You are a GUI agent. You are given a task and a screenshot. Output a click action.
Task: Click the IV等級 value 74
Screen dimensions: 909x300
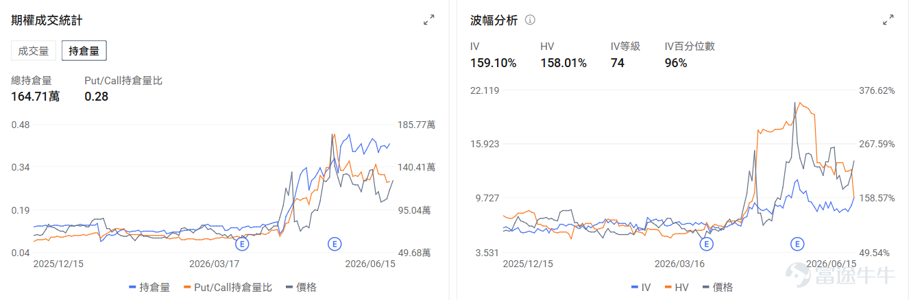(x=617, y=63)
